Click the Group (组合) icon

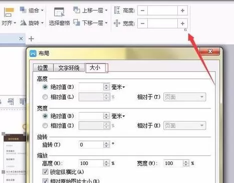[23, 9]
